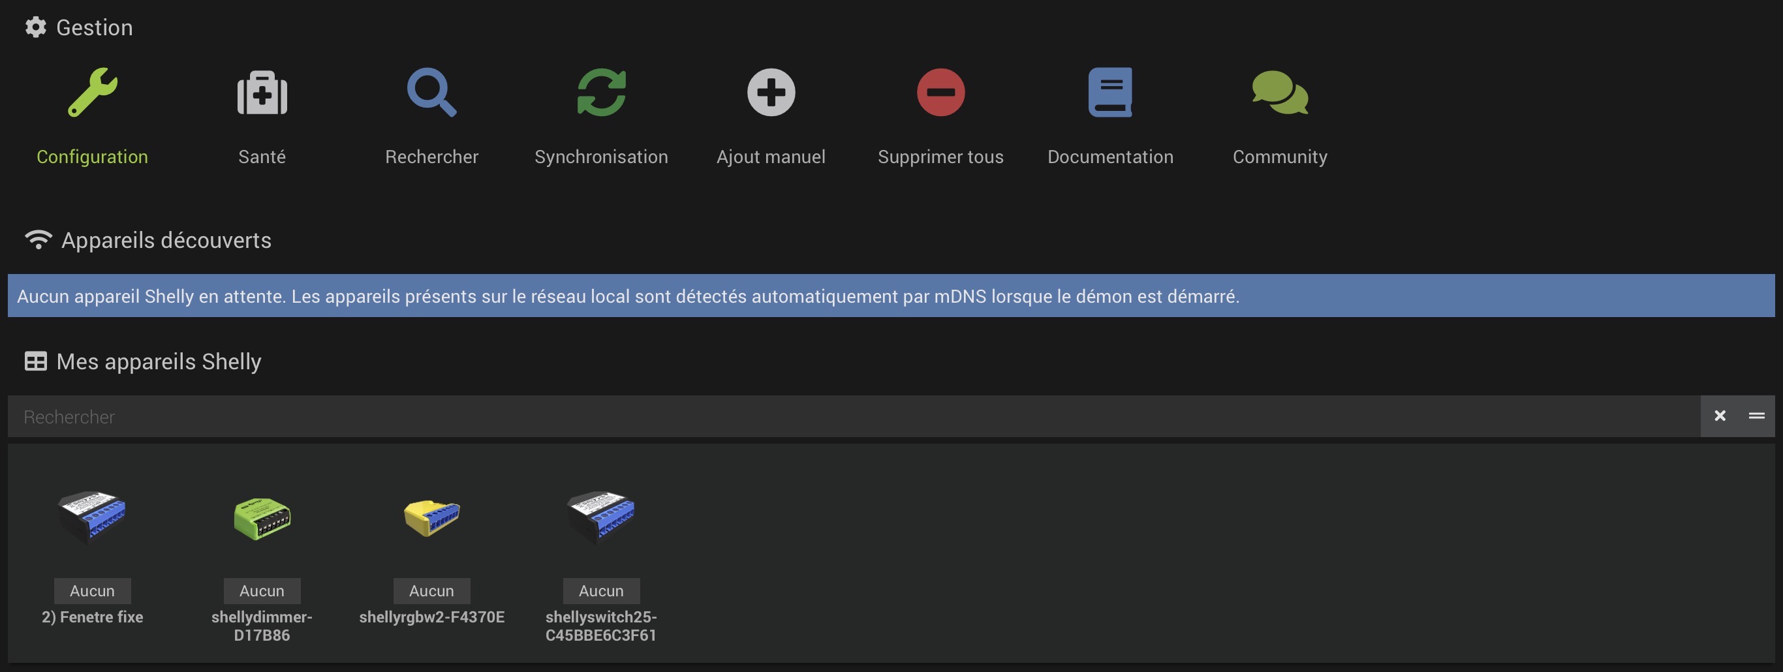Click the 'Appareils découverts' section heading
The width and height of the screenshot is (1783, 672).
click(166, 240)
